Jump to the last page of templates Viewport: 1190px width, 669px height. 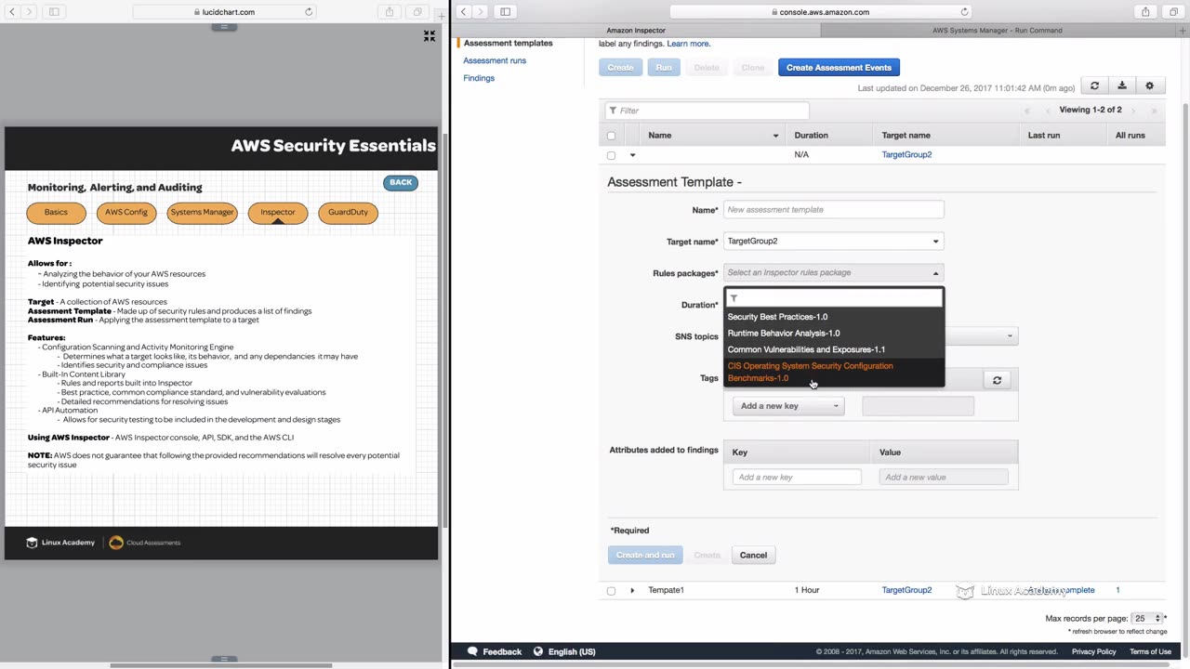[x=1154, y=111]
